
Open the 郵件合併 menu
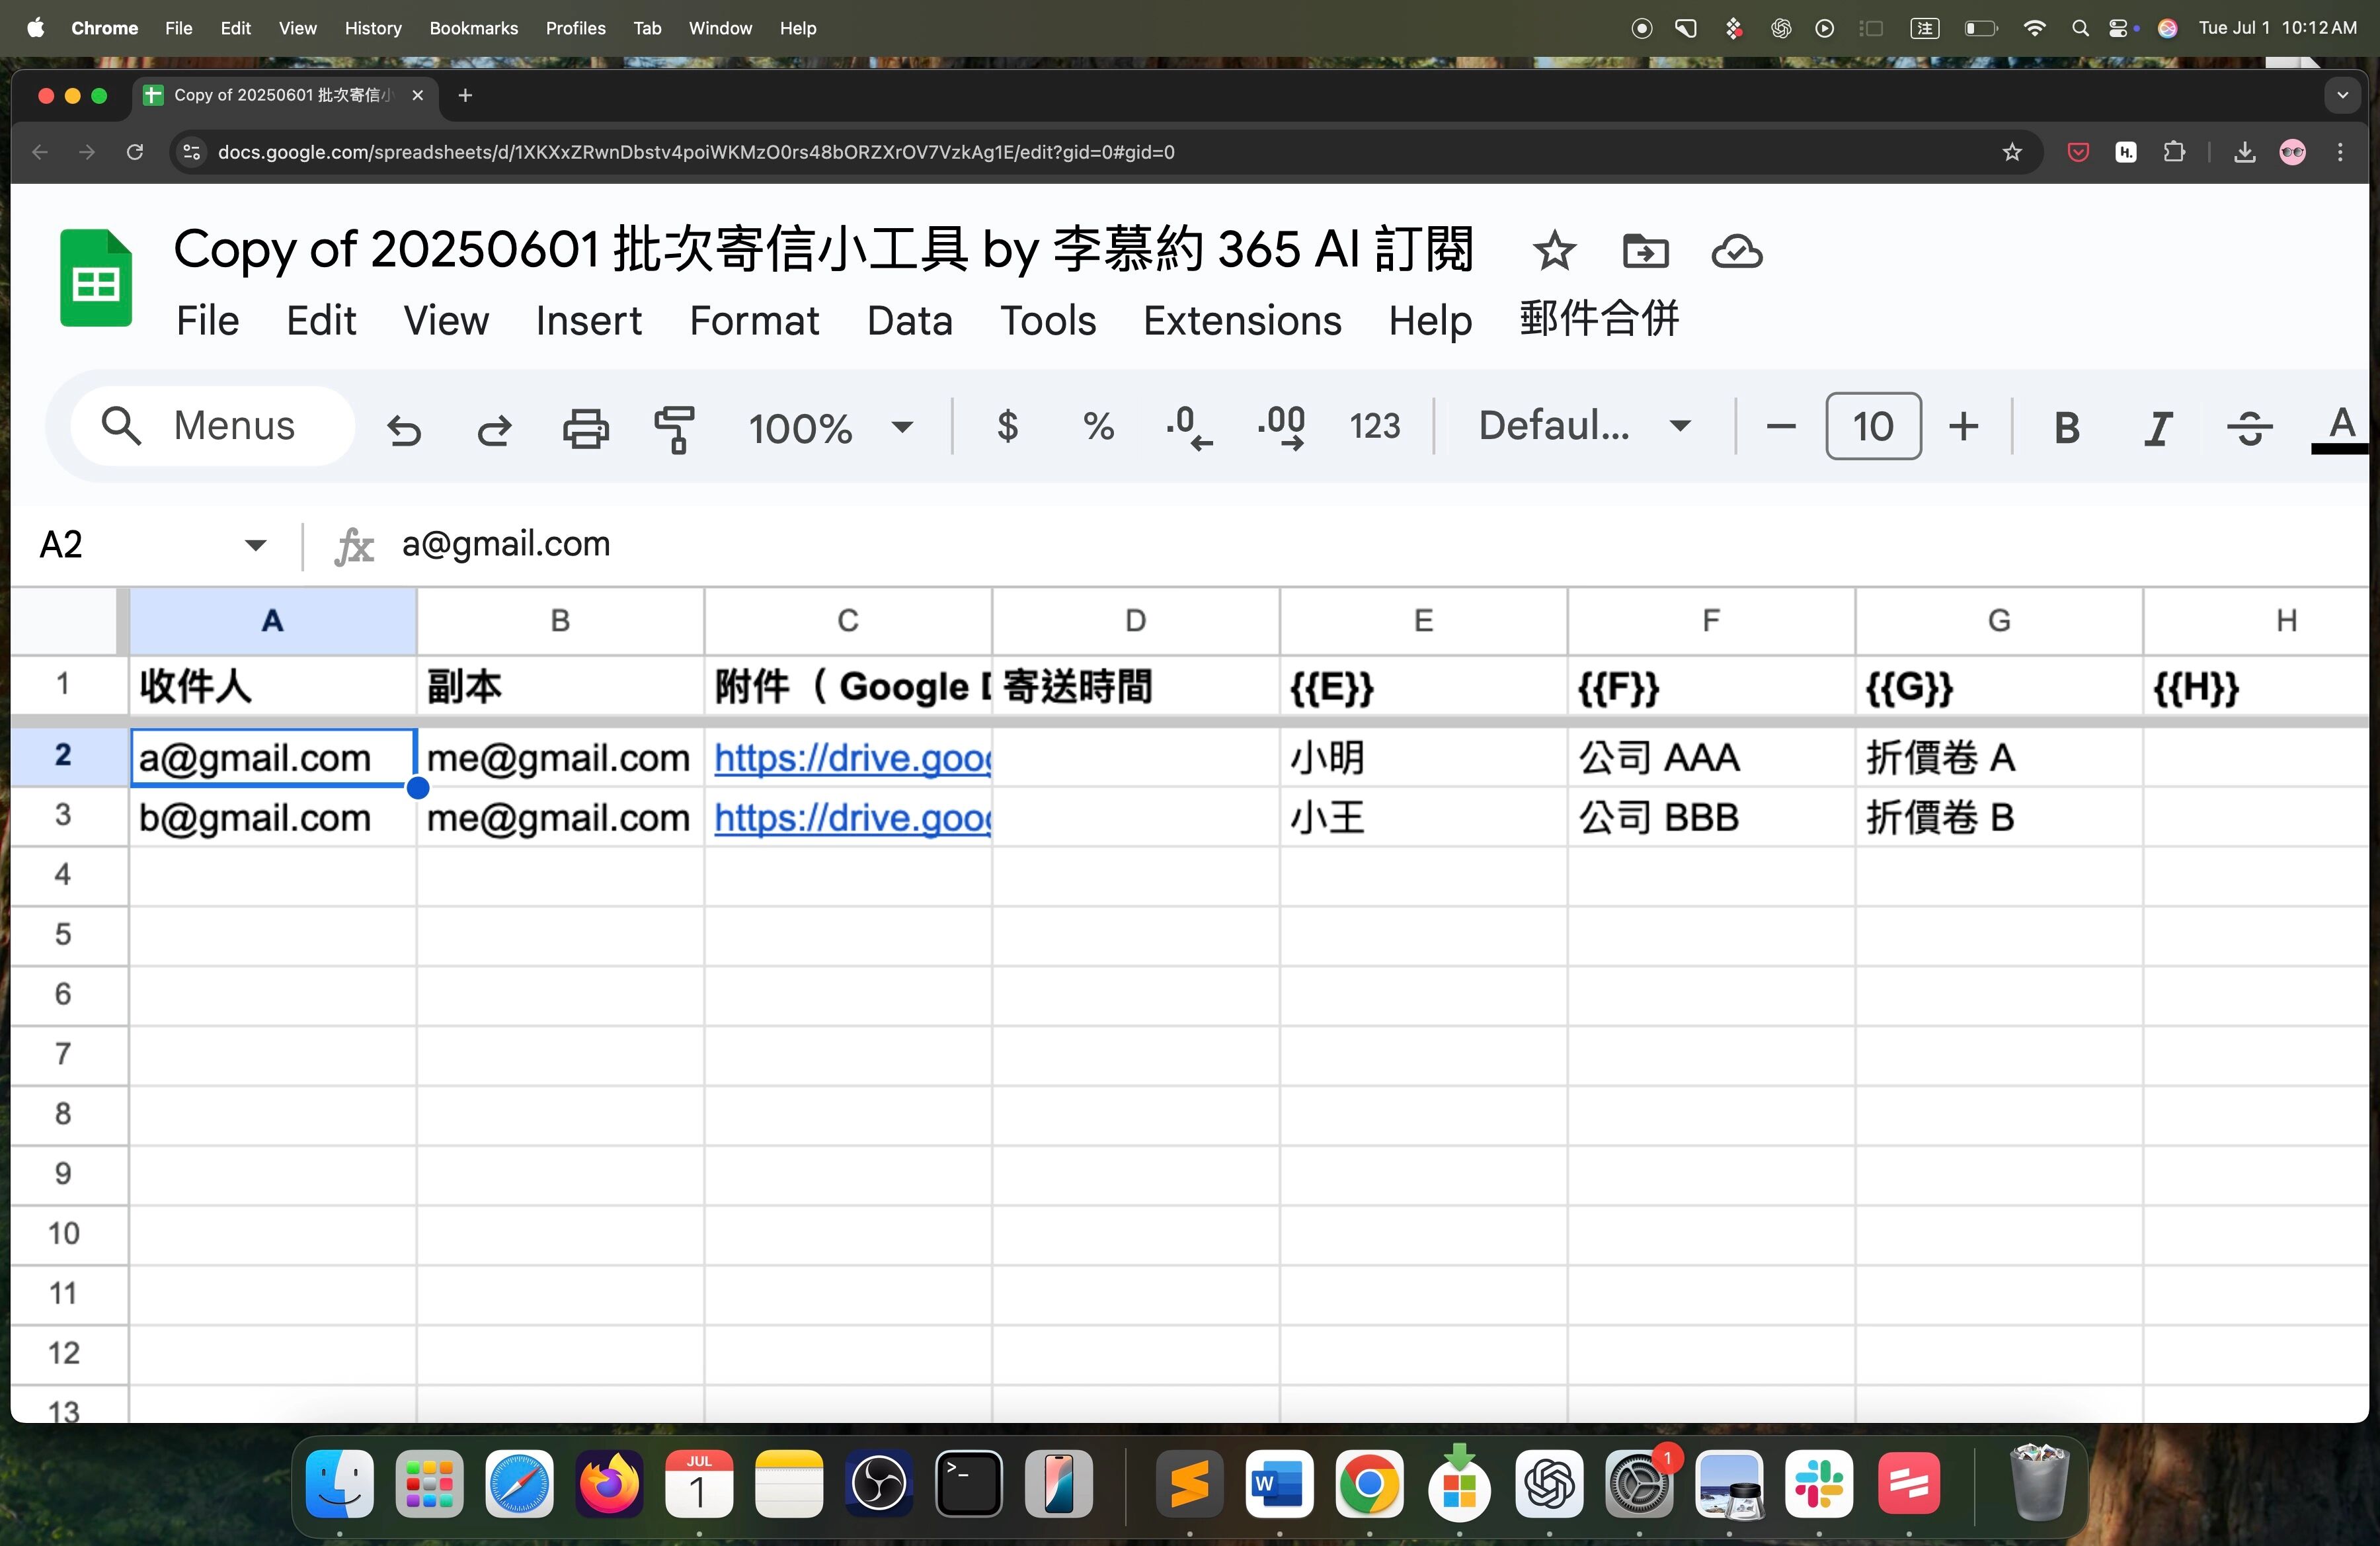[x=1599, y=319]
